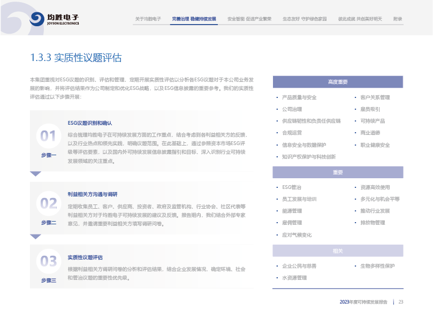433x319 pixels.
Task: Click the 03 step number badge
Action: tap(48, 261)
